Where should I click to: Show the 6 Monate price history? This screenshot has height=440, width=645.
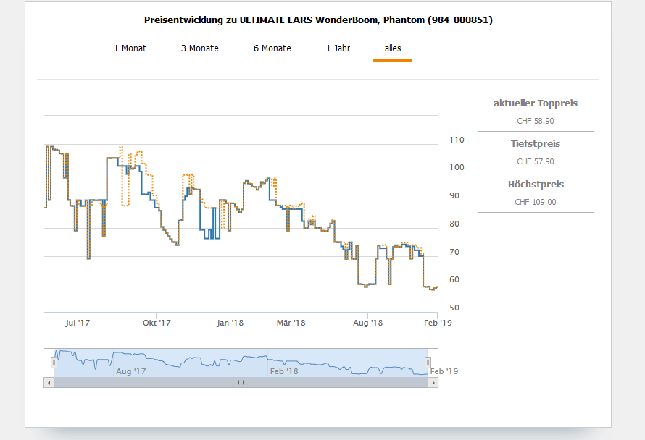272,48
